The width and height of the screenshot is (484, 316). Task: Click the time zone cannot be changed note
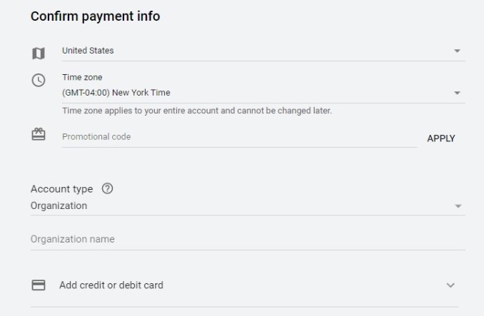[x=197, y=111]
